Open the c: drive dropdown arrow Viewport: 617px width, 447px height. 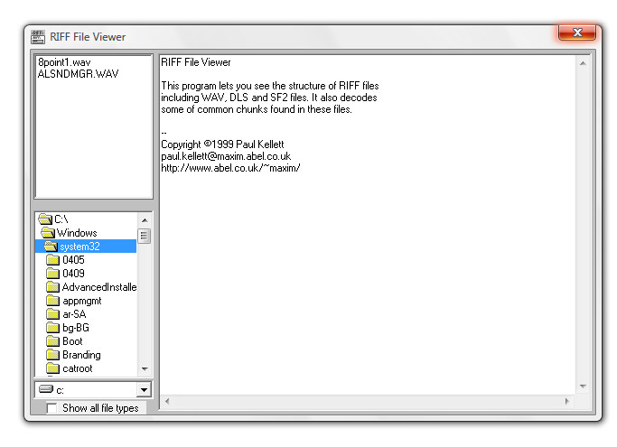click(144, 390)
